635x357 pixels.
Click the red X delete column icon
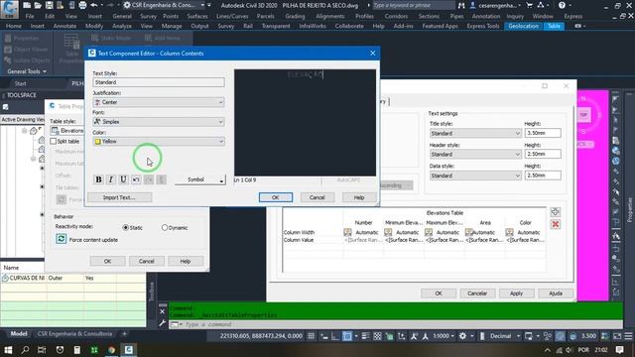[x=556, y=224]
